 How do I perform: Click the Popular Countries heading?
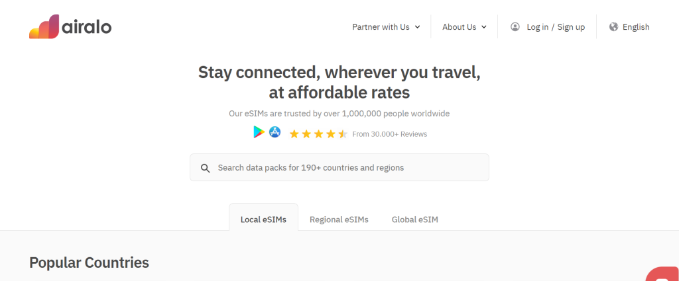coord(89,262)
